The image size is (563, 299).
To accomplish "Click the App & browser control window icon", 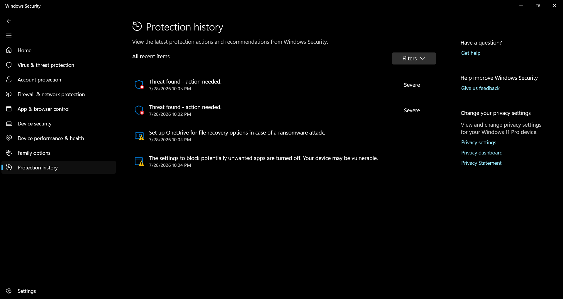I will click(9, 109).
